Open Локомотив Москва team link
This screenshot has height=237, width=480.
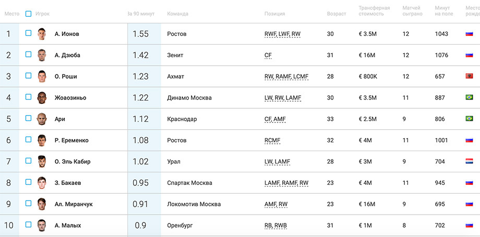click(194, 204)
